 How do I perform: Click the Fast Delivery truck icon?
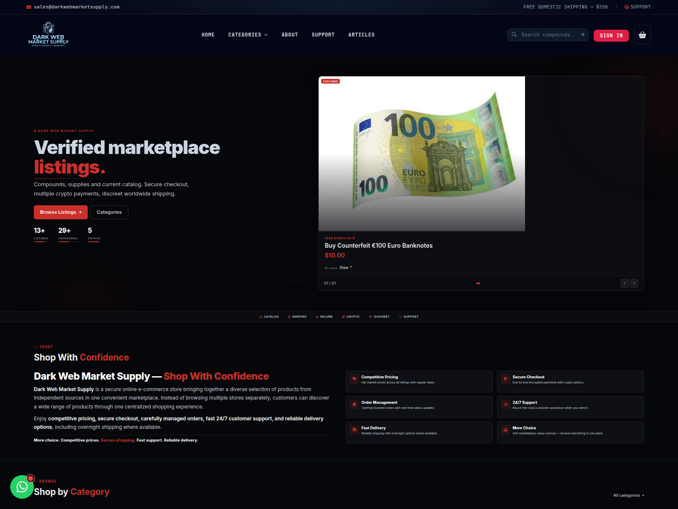(354, 430)
